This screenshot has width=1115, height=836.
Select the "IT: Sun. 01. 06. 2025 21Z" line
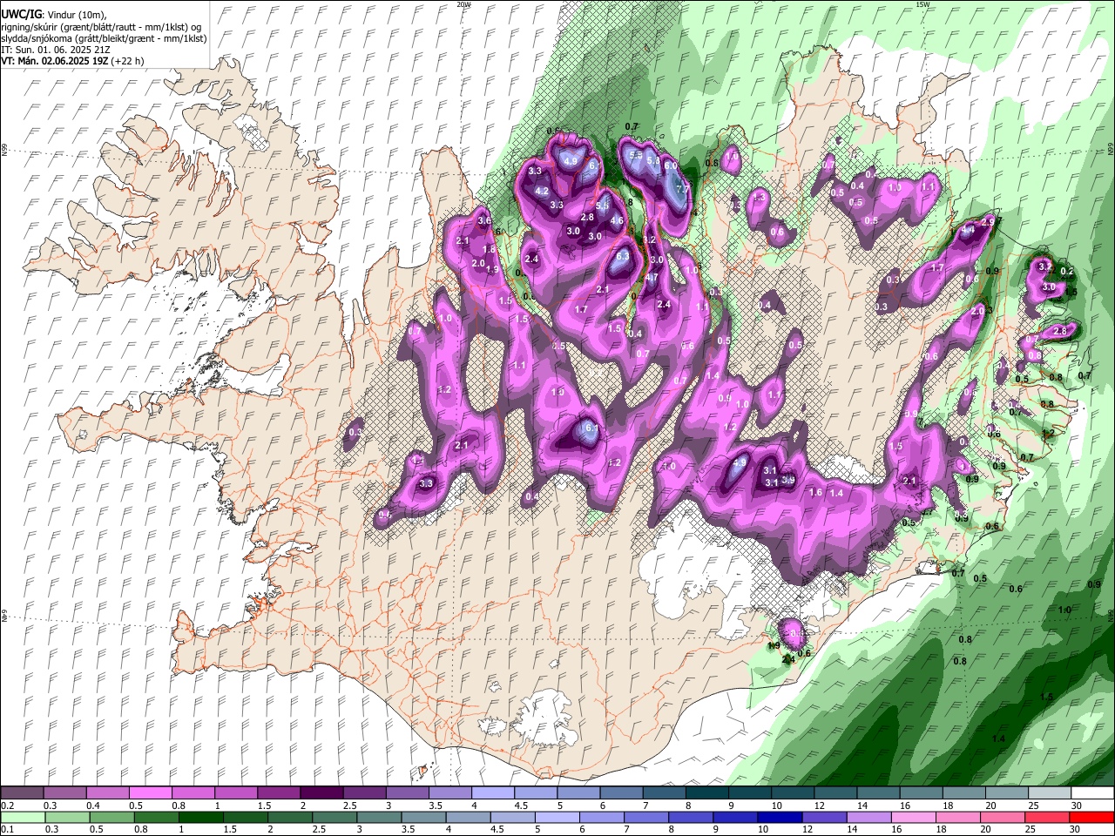[55, 50]
